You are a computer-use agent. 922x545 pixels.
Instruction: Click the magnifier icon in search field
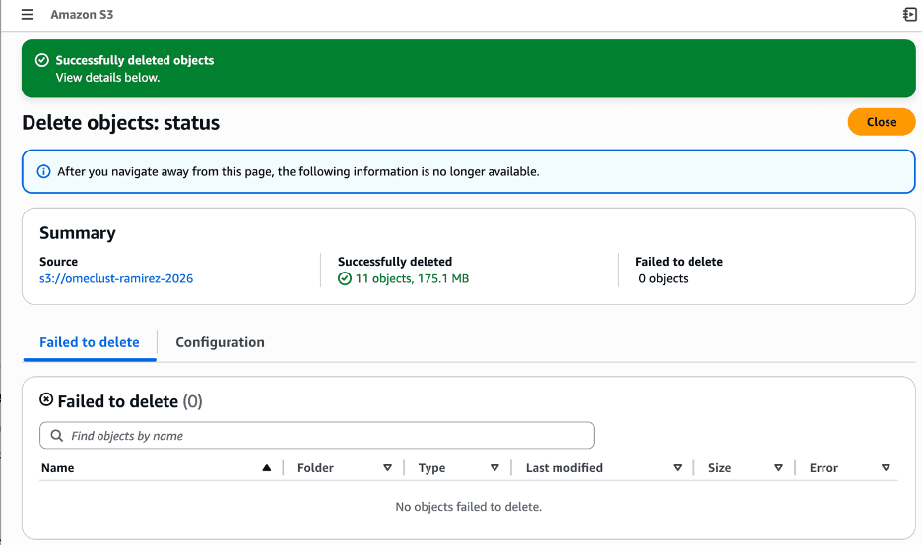pyautogui.click(x=57, y=436)
